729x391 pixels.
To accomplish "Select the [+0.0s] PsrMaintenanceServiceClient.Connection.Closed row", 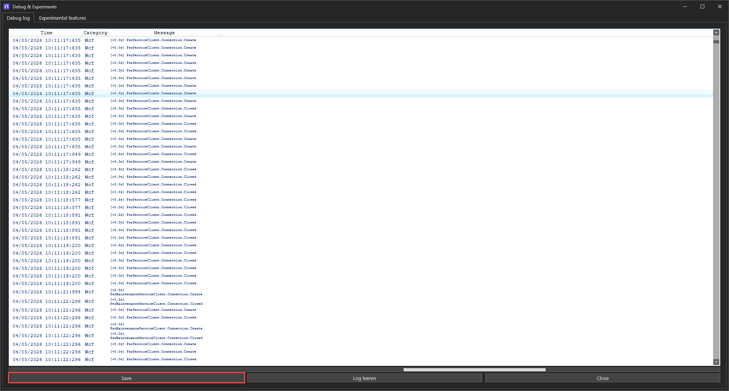I will coord(361,336).
